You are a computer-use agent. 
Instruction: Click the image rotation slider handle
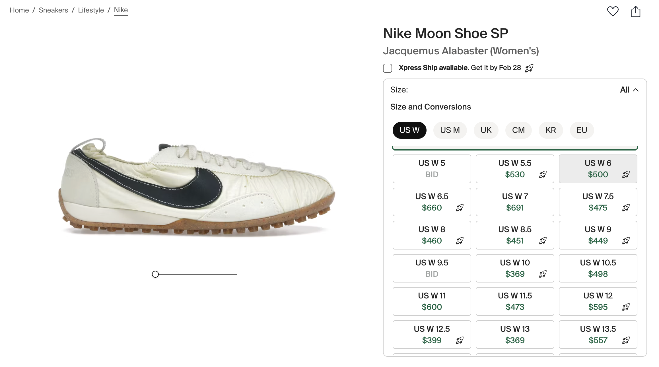point(155,274)
